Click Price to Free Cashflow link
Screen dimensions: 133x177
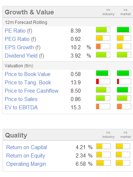click(32, 91)
